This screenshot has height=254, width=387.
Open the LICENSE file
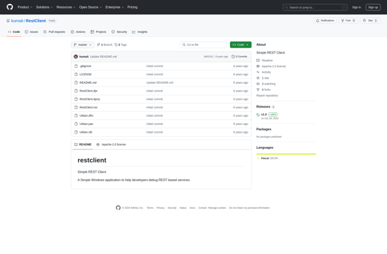[x=85, y=74]
